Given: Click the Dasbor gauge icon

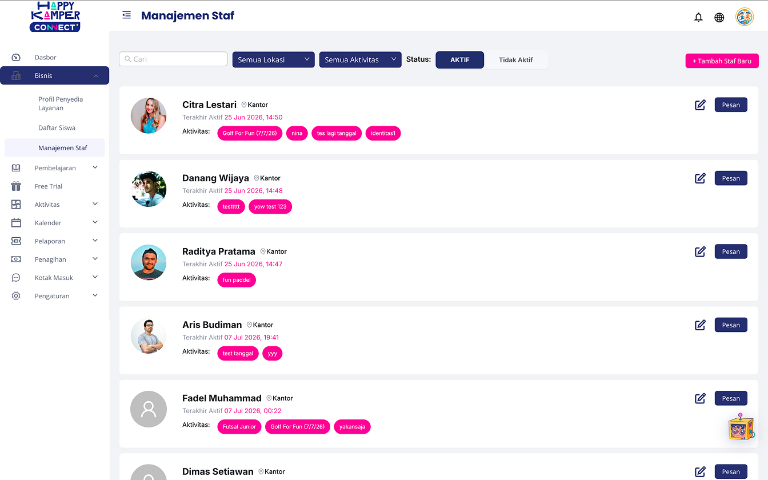Looking at the screenshot, I should click(x=16, y=57).
